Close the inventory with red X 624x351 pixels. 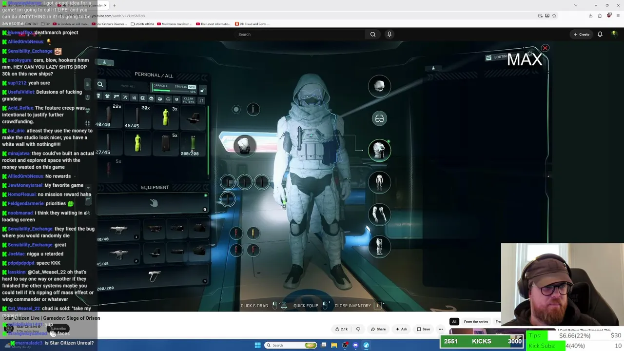tap(545, 48)
